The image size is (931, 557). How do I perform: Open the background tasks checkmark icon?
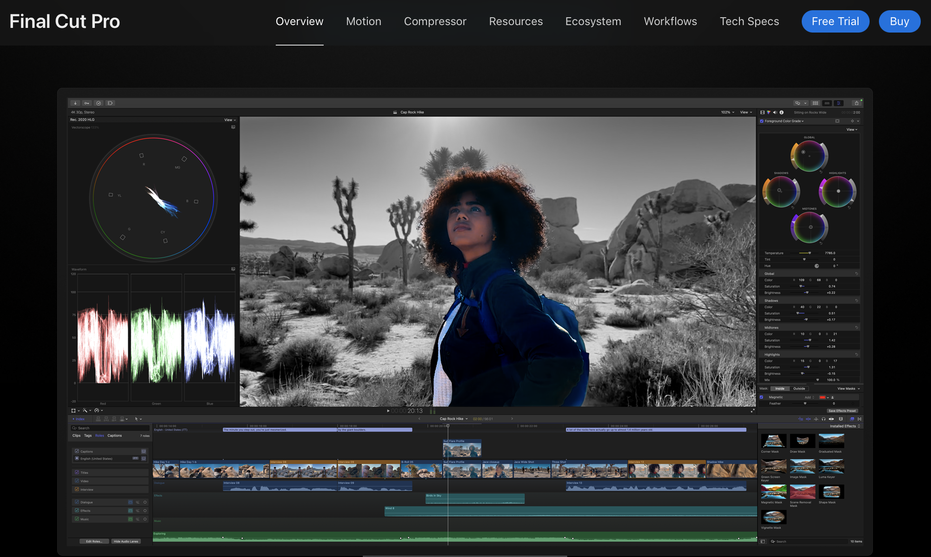[99, 103]
